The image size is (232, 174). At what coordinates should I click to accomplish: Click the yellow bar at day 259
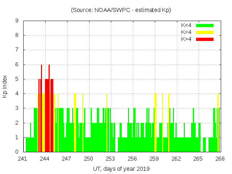click(155, 123)
